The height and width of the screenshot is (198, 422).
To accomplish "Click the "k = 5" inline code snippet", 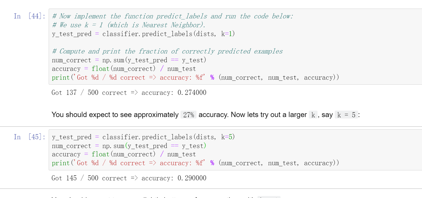I will point(346,115).
